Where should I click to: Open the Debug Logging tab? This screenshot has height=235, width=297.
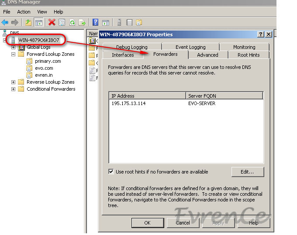pos(131,47)
